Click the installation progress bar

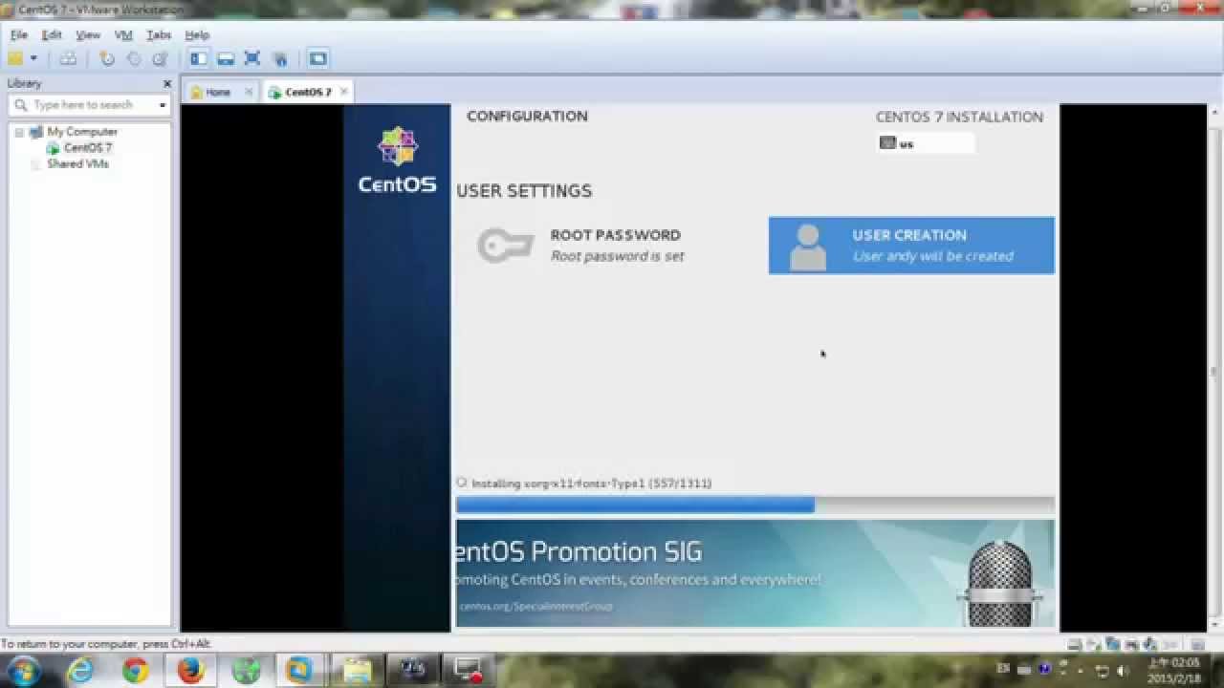[755, 505]
